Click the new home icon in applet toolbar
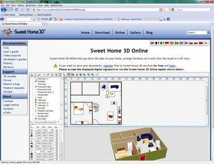This screenshot has height=164, width=214. pyautogui.click(x=31, y=75)
